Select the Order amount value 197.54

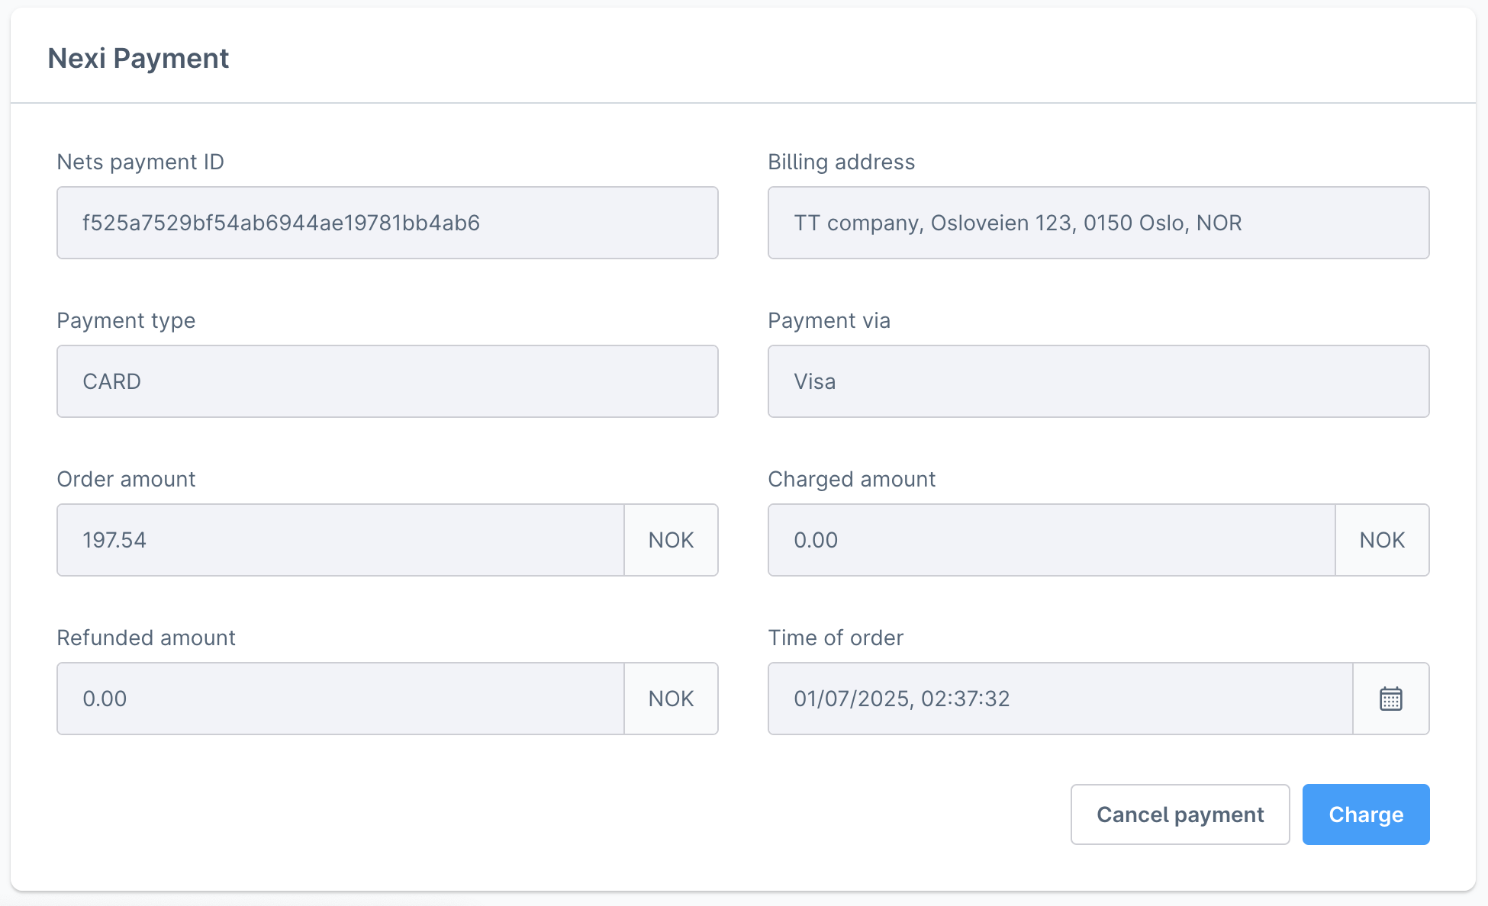[340, 540]
